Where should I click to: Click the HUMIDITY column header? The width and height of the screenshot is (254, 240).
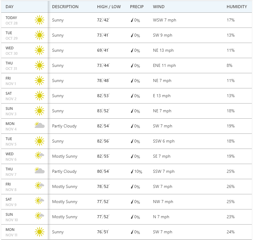coord(237,7)
